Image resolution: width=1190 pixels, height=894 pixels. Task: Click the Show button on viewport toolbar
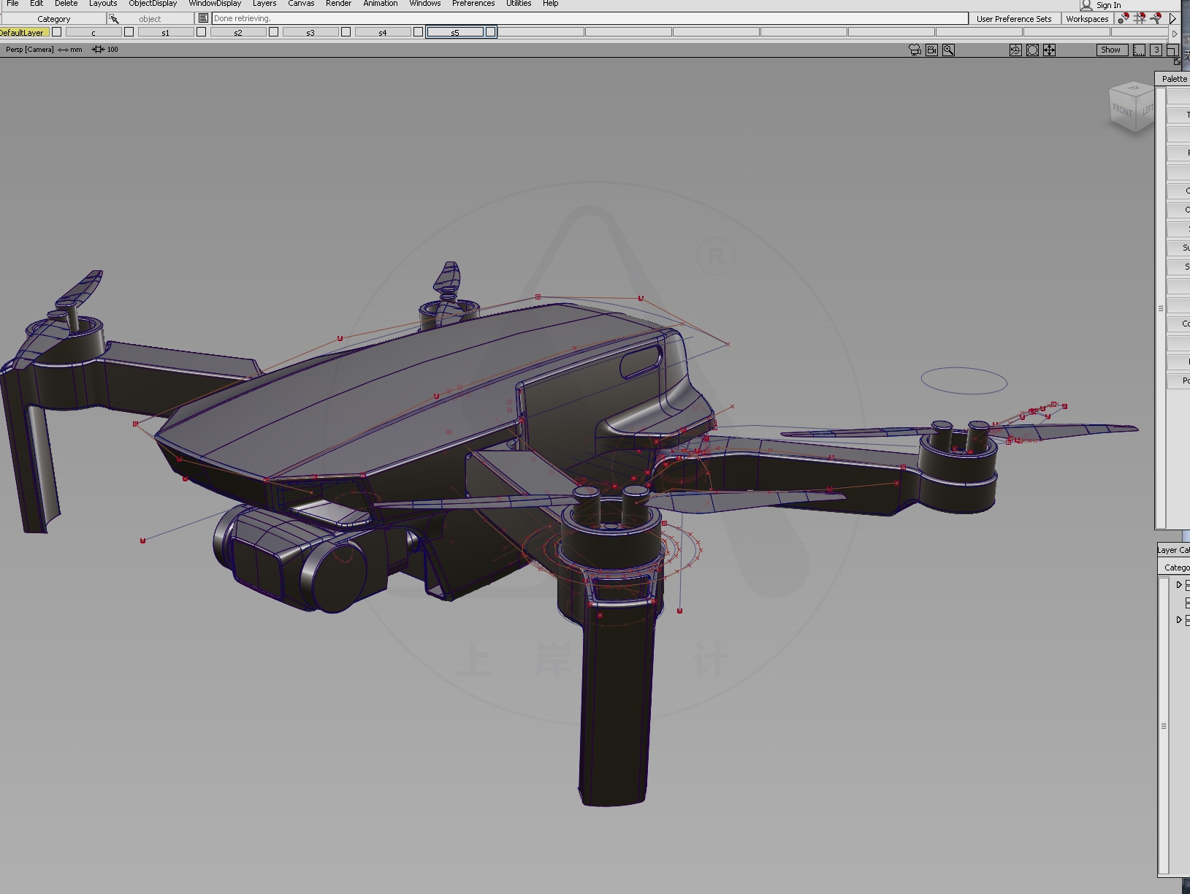(1111, 50)
